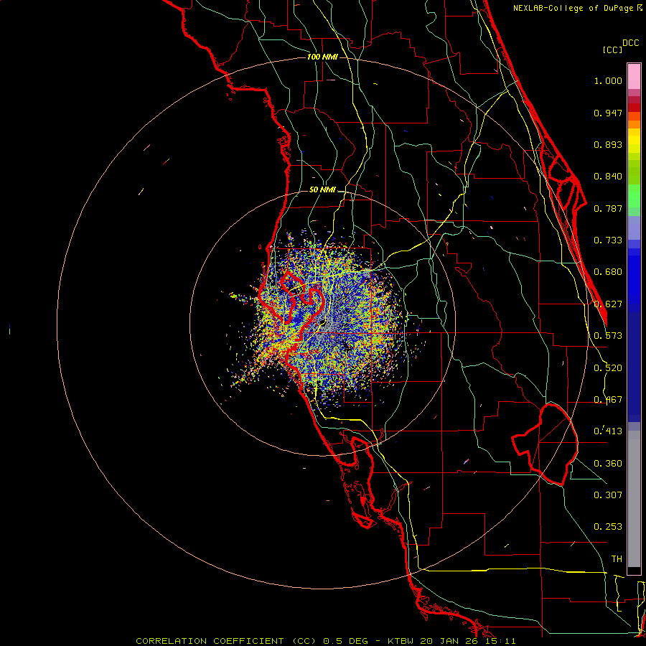Click the KTBW radar site identifier
Screen dimensions: 646x646
pyautogui.click(x=402, y=641)
